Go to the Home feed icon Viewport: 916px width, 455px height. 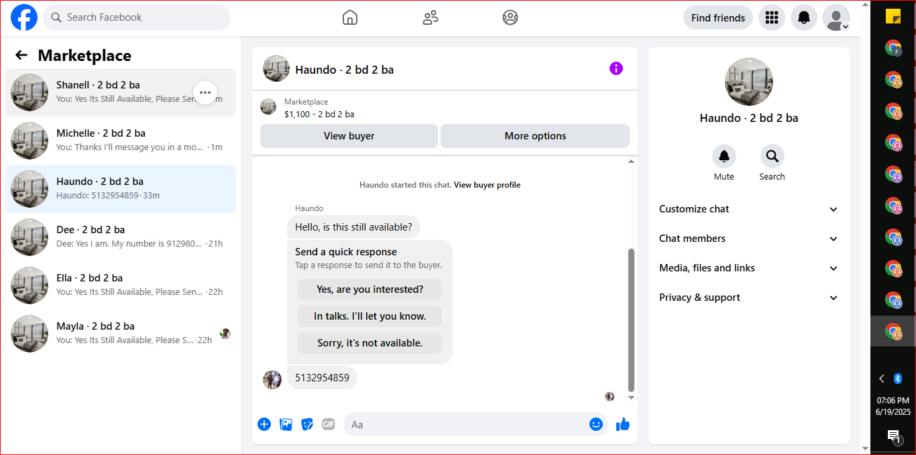coord(350,17)
